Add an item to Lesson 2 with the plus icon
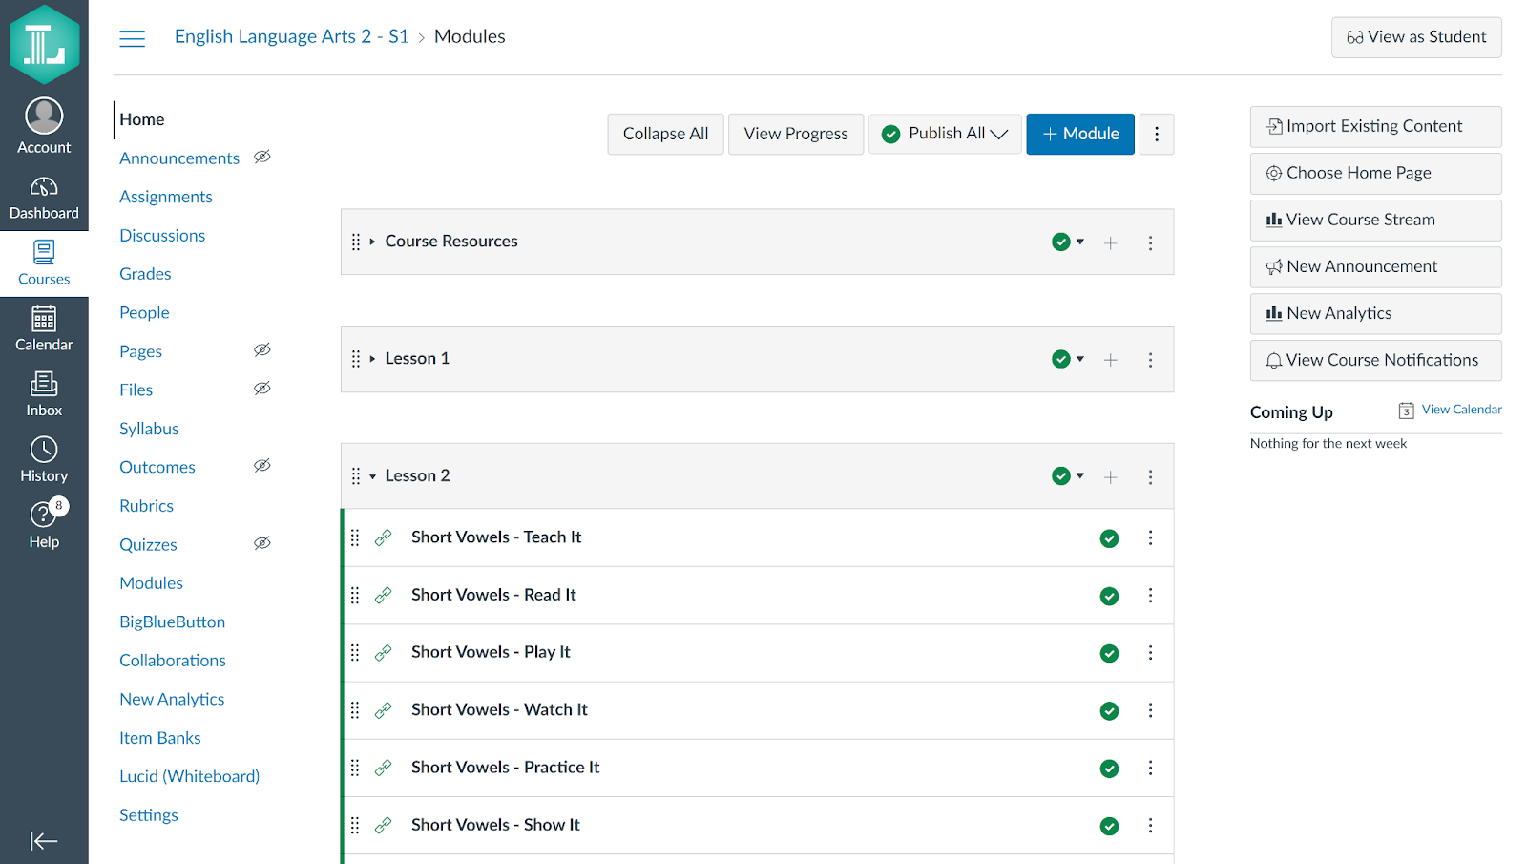 1110,476
